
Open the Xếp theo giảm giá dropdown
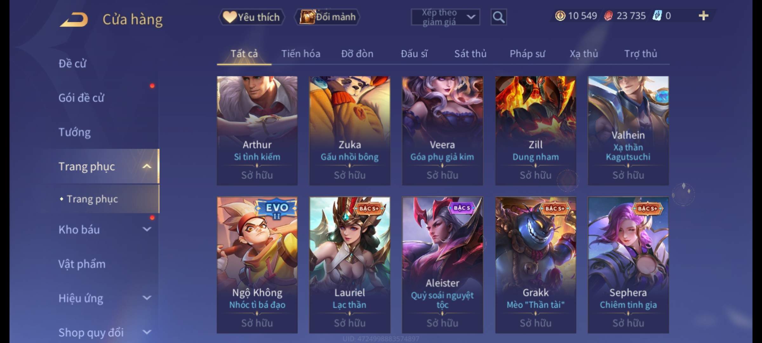(x=445, y=17)
